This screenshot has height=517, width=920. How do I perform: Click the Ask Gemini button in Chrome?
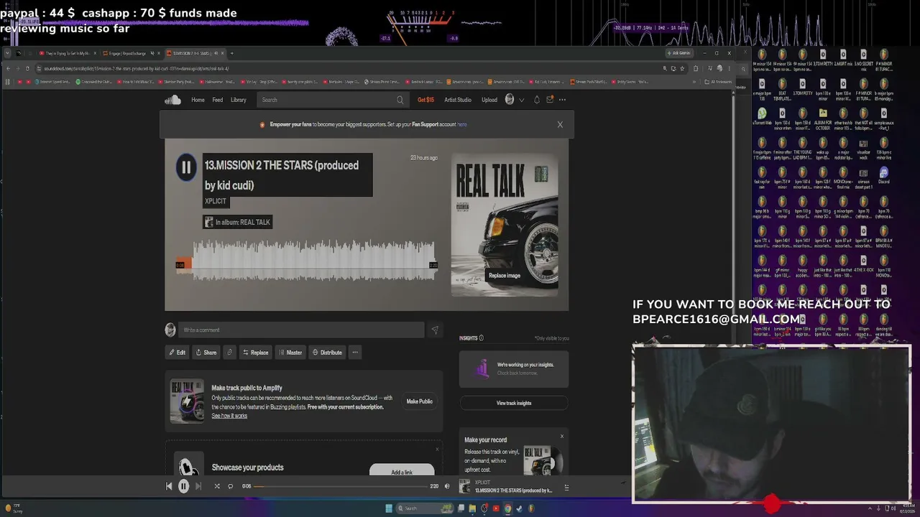(x=678, y=53)
